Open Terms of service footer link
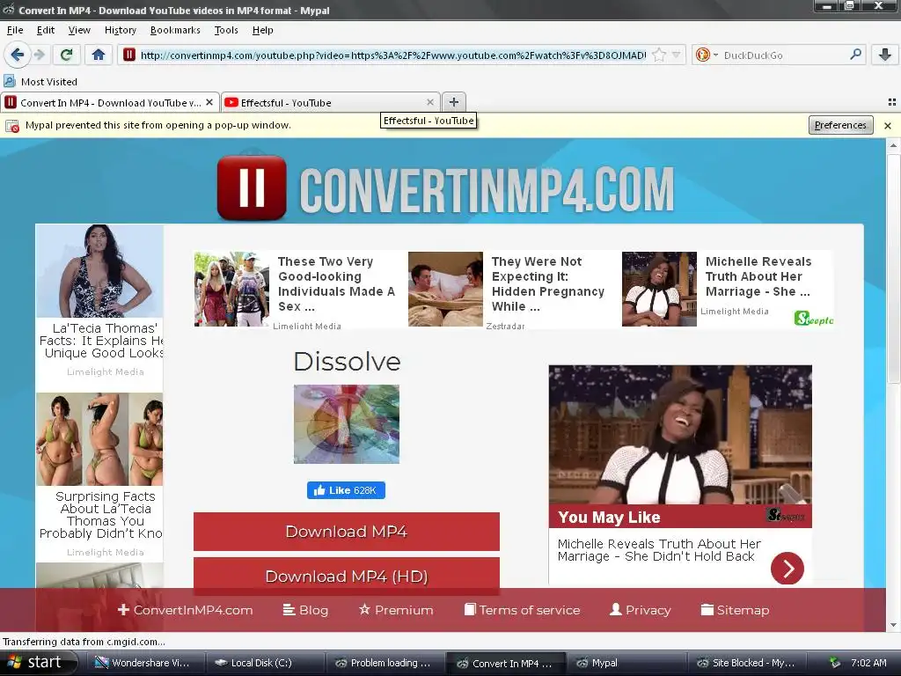901x676 pixels. tap(523, 610)
